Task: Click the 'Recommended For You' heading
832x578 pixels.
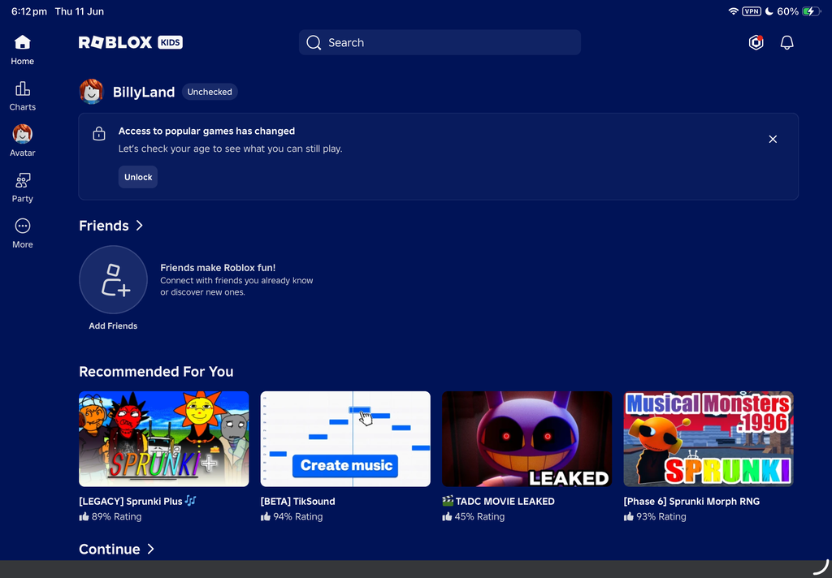Action: [x=156, y=371]
